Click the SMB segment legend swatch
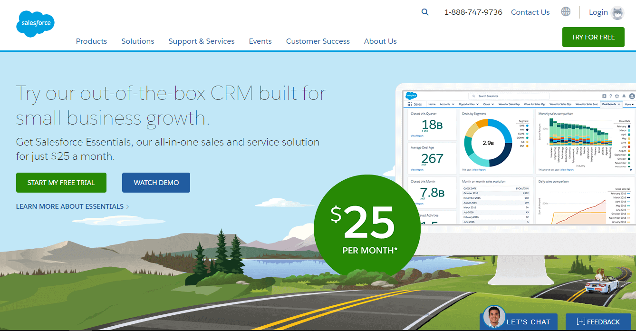The height and width of the screenshot is (331, 636). [x=527, y=126]
